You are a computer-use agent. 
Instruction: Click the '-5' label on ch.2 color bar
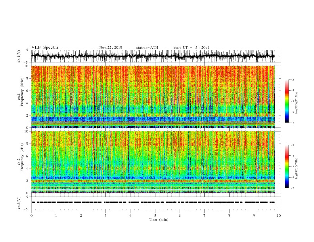292,166
